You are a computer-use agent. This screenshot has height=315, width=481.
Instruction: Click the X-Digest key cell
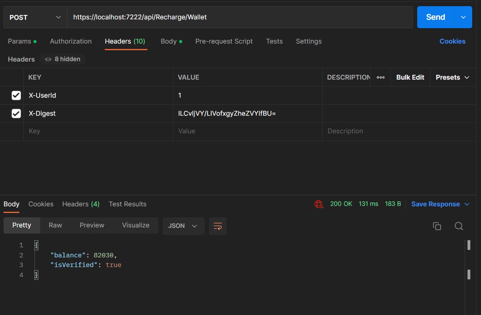(98, 114)
